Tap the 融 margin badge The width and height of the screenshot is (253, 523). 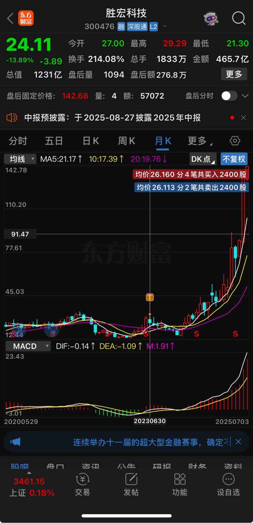[121, 27]
